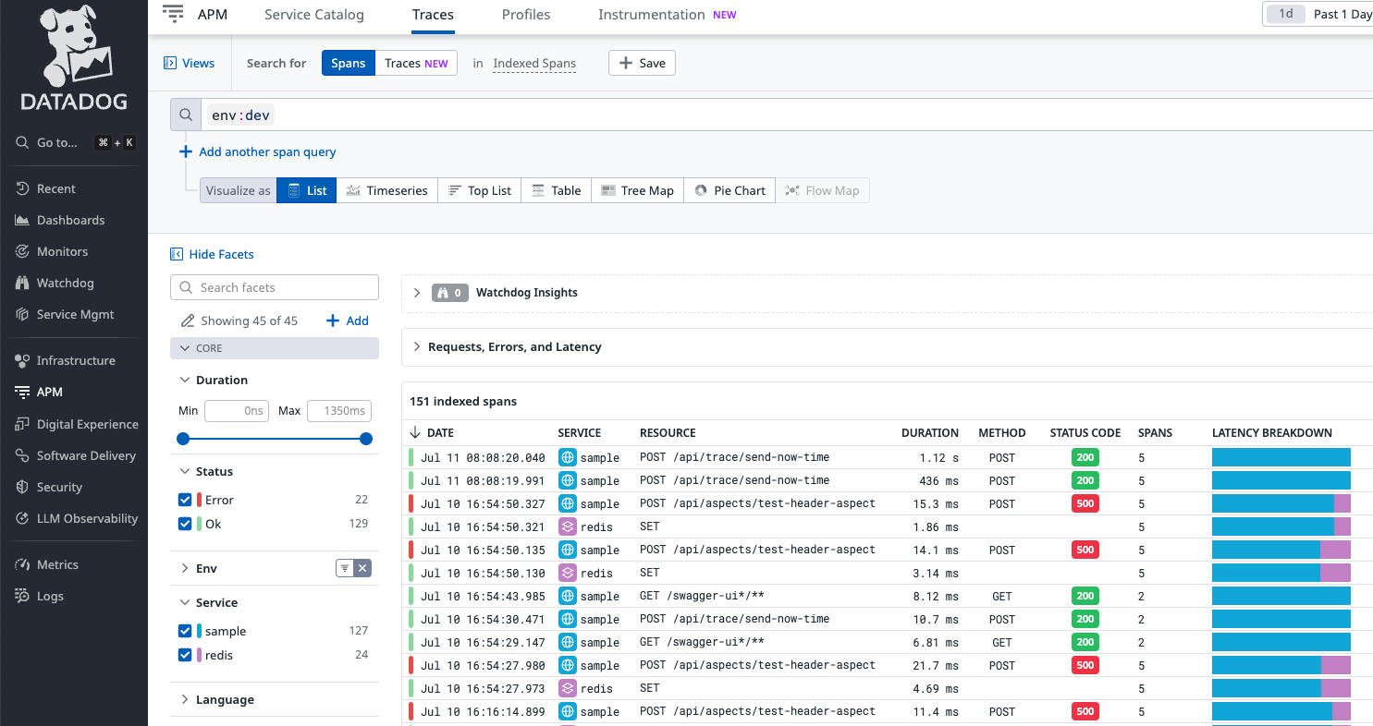Expand the Env facet
This screenshot has width=1373, height=726.
184,568
